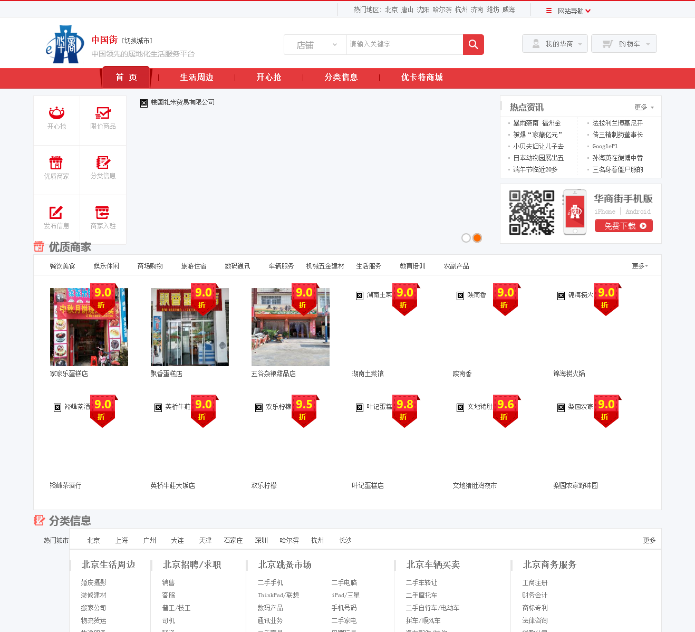Image resolution: width=695 pixels, height=632 pixels.
Task: Click the 哈尔滨 hot region link at top
Action: [x=442, y=9]
